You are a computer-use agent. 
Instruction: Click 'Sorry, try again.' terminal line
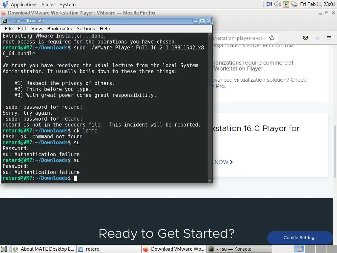(28, 113)
